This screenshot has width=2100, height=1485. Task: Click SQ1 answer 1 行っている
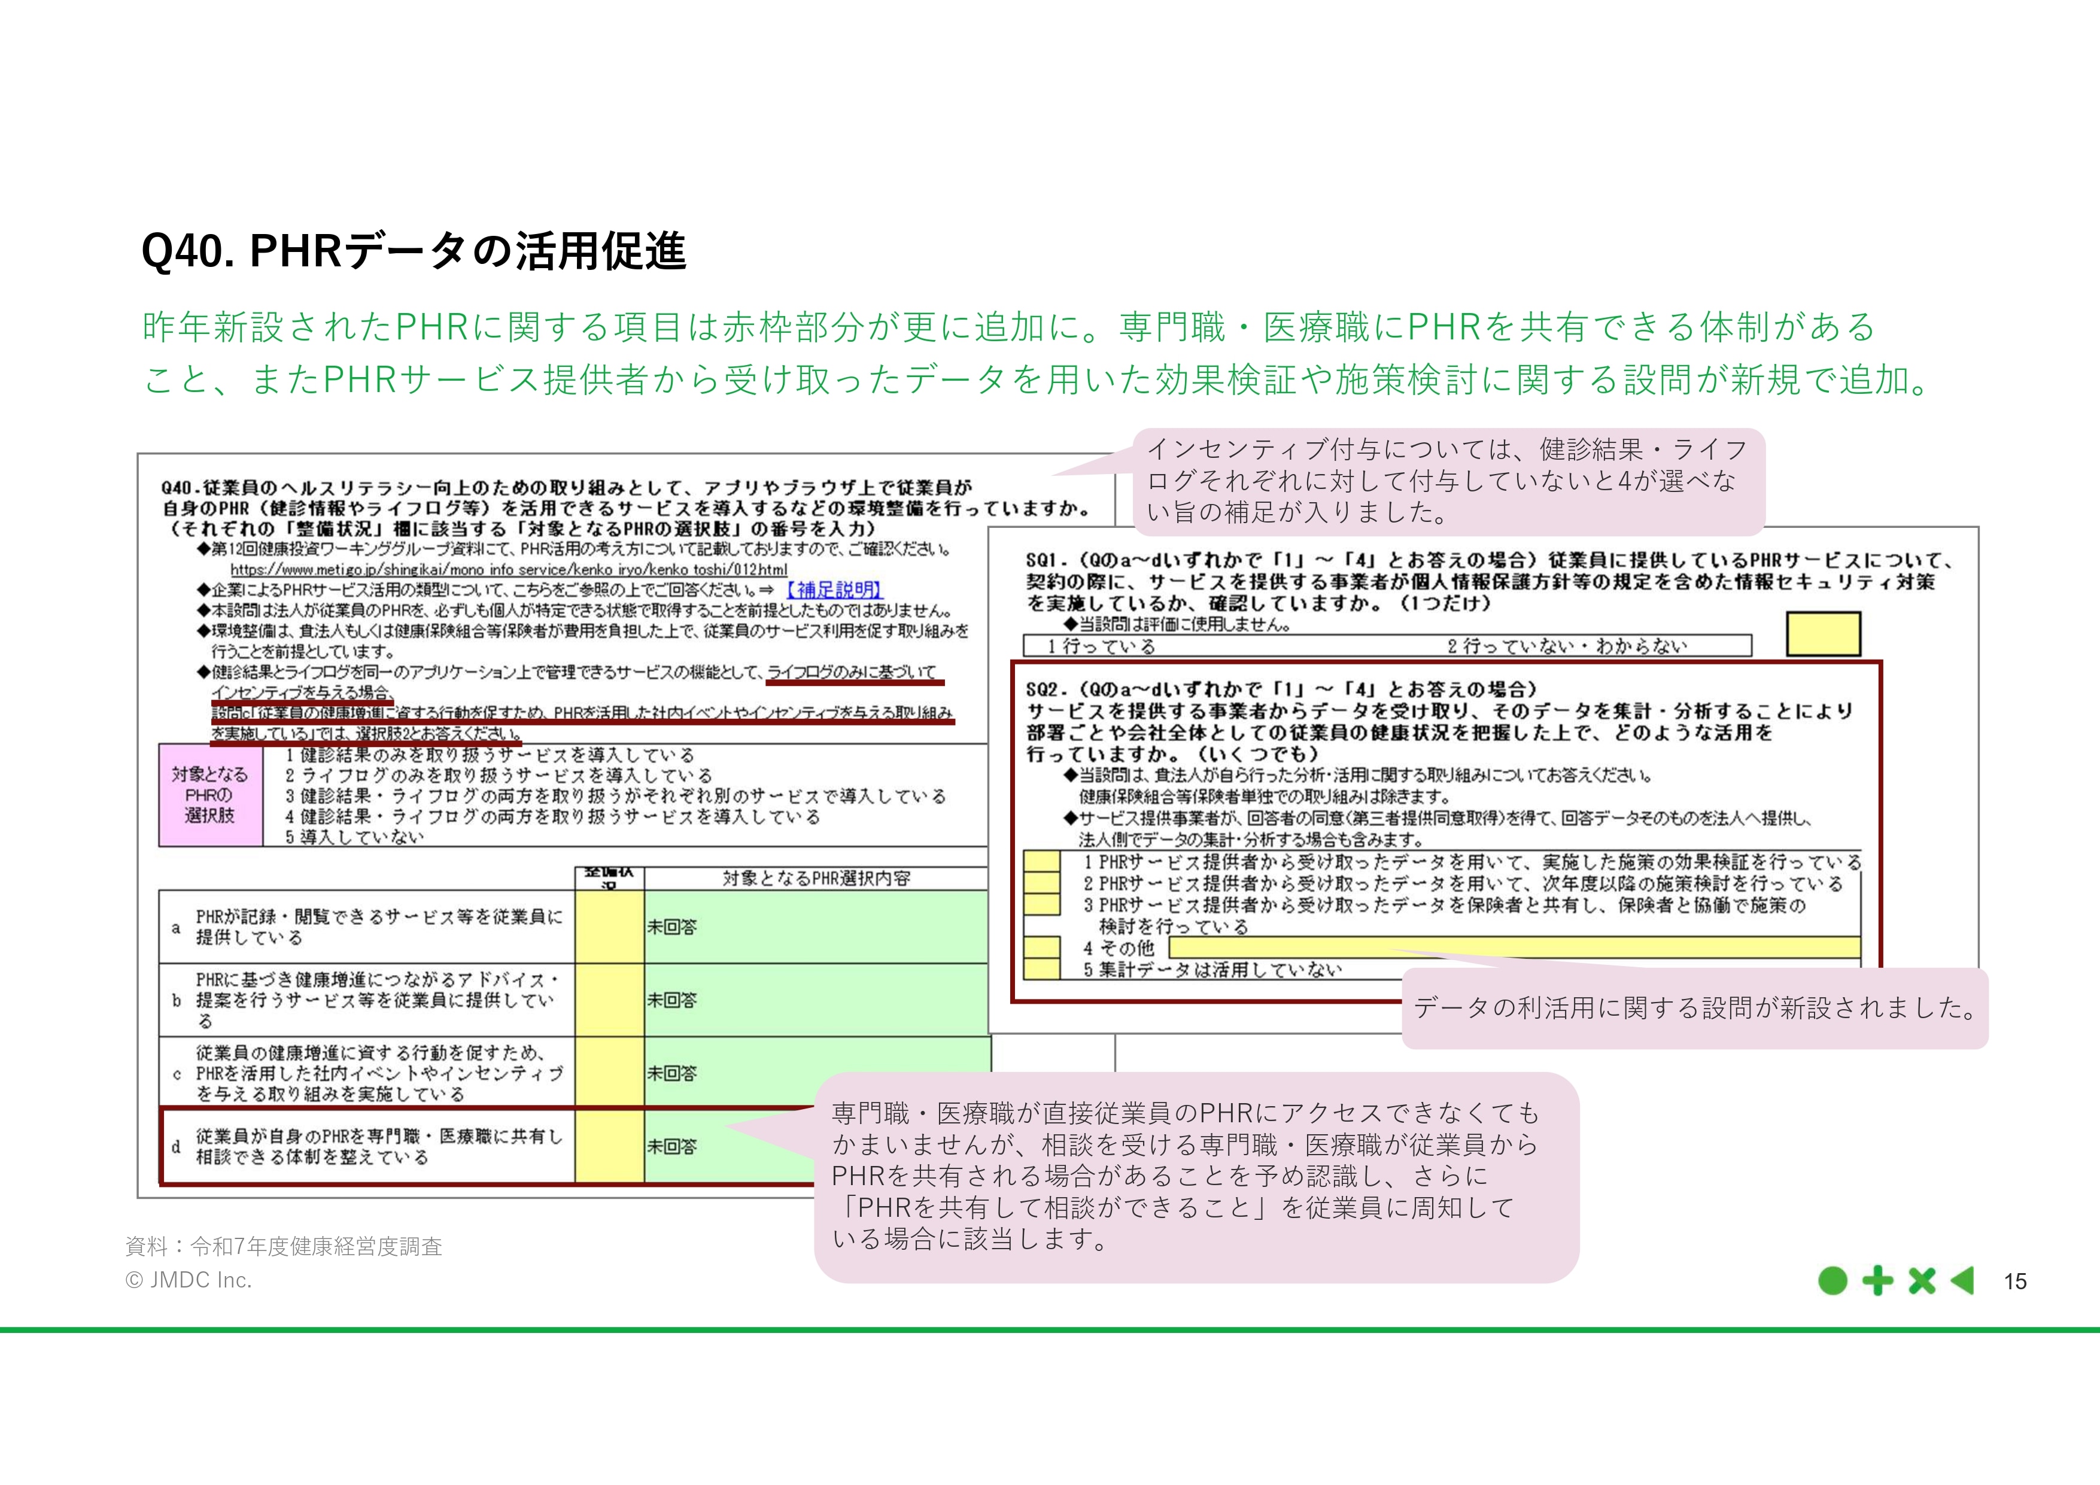tap(1101, 646)
